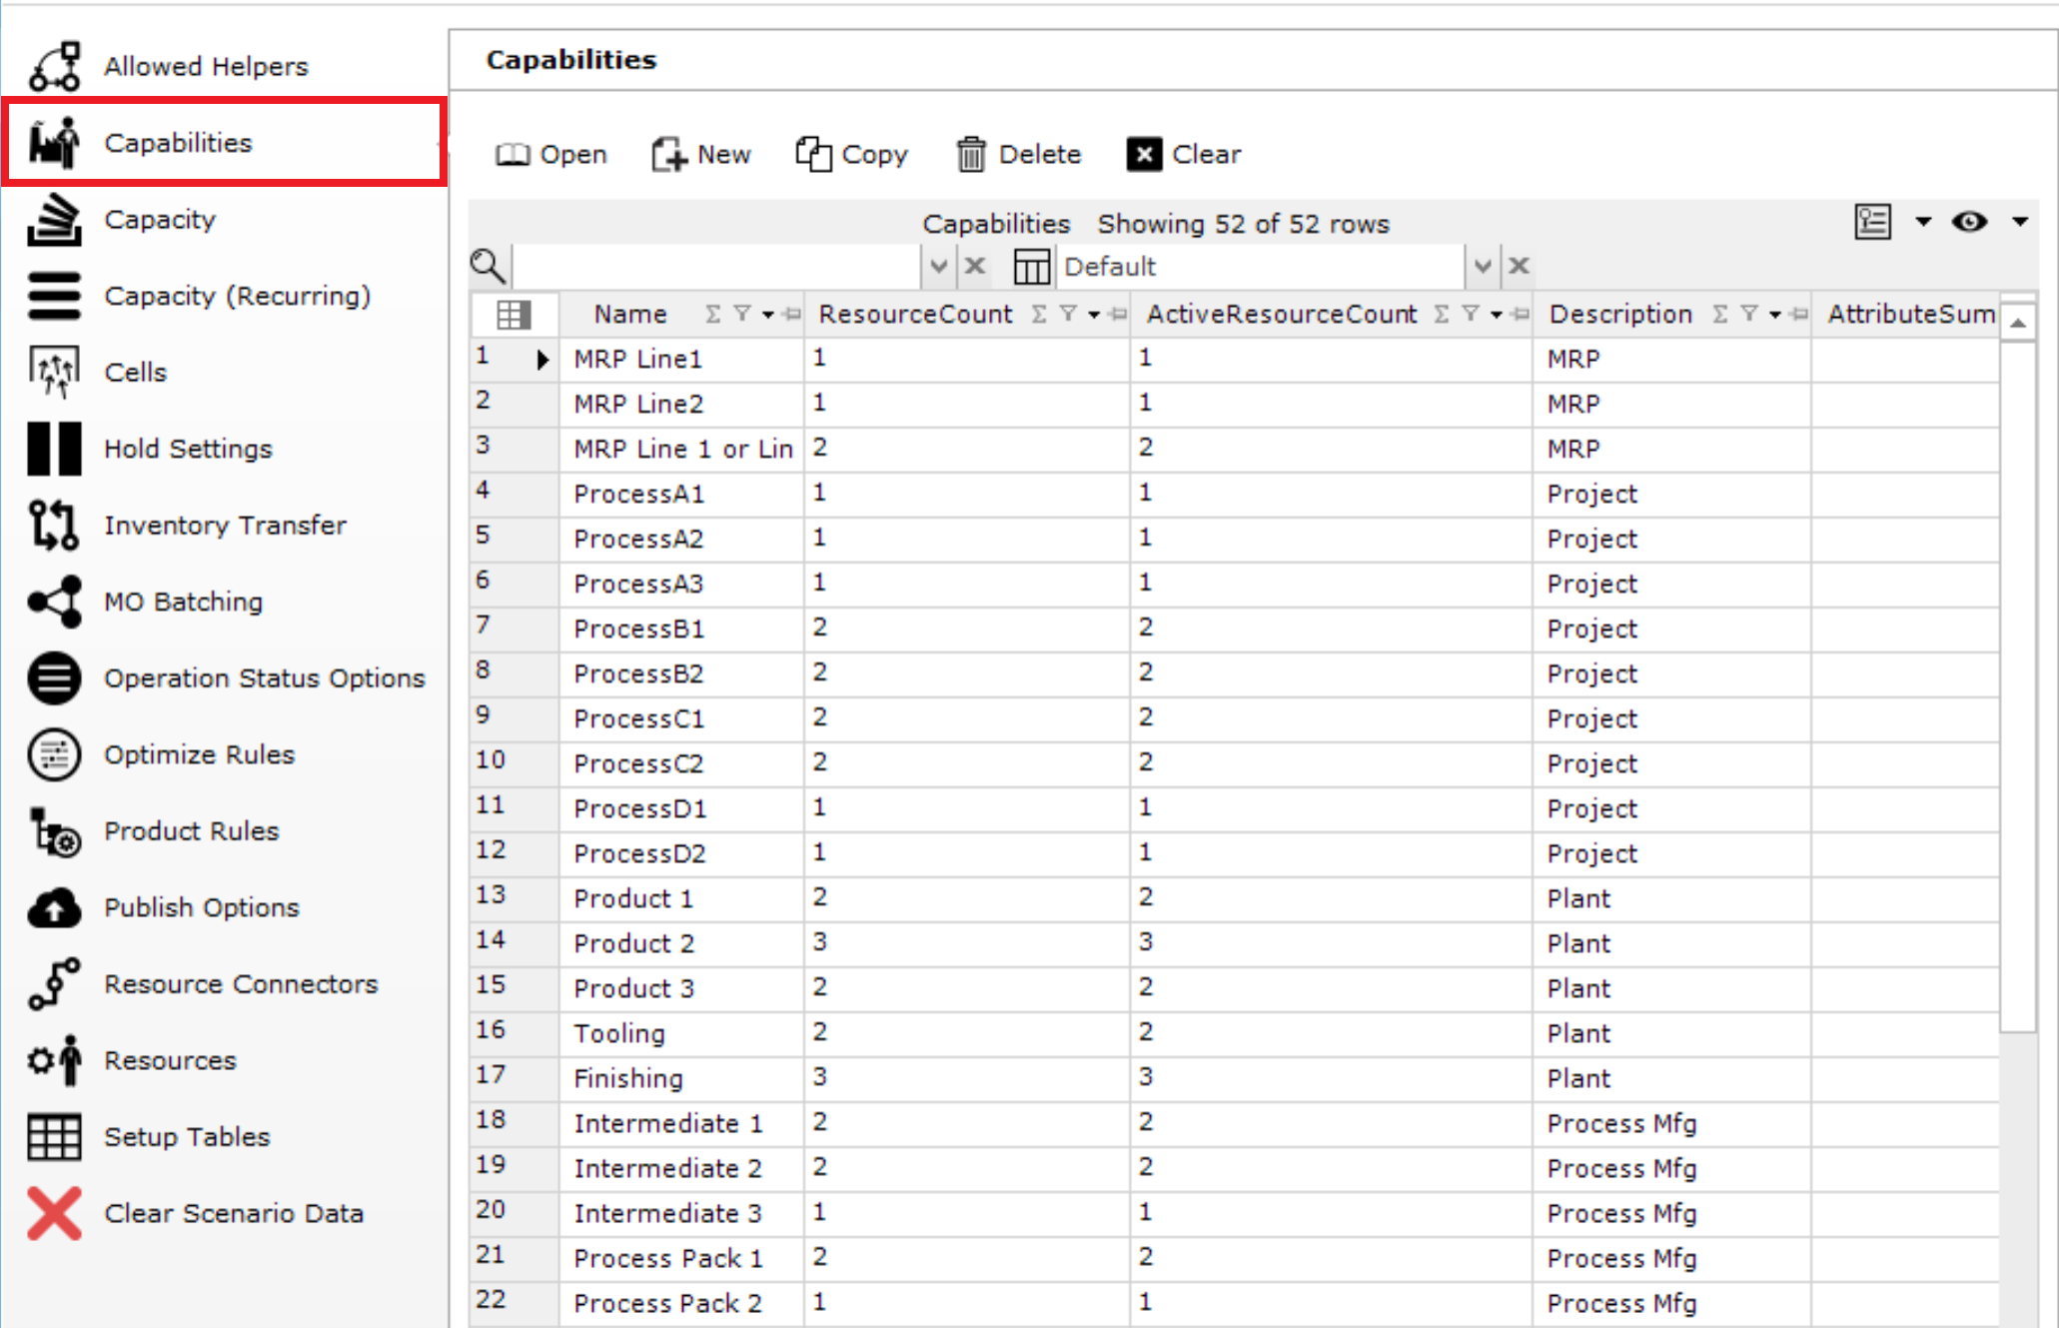This screenshot has height=1328, width=2059.
Task: Click the New toolbar button
Action: coord(700,155)
